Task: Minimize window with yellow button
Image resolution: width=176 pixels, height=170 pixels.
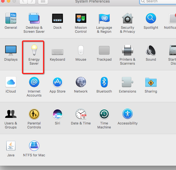Action: (x=9, y=1)
